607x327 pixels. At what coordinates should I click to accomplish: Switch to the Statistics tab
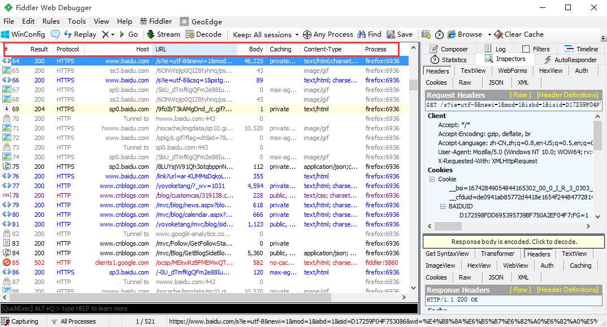coord(449,60)
